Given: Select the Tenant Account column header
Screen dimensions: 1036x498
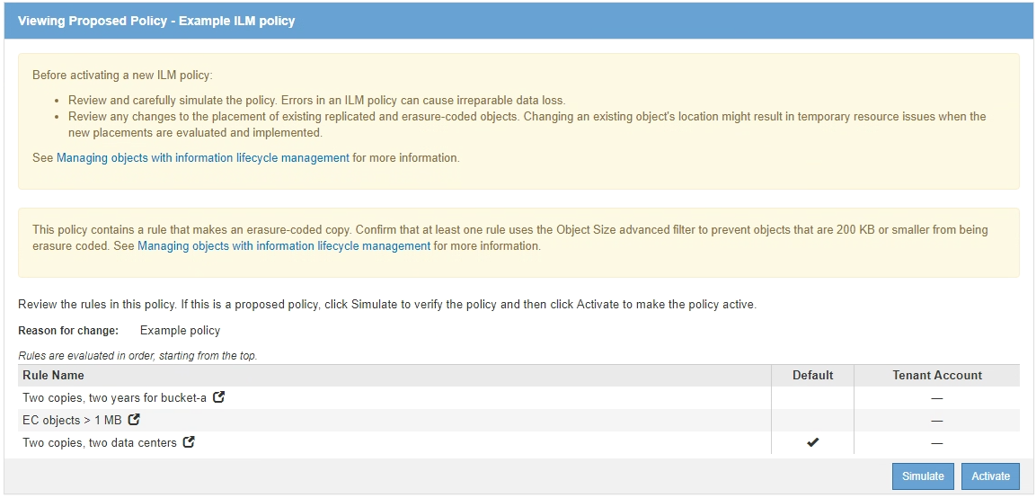Looking at the screenshot, I should (936, 375).
